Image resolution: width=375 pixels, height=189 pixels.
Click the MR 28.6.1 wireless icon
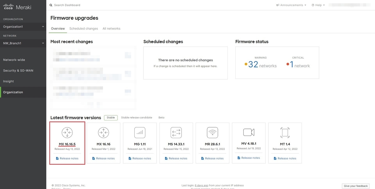pos(212,133)
